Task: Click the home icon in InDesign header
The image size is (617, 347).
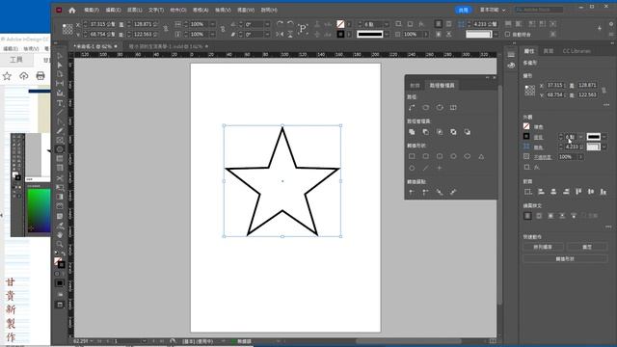Action: click(x=72, y=11)
